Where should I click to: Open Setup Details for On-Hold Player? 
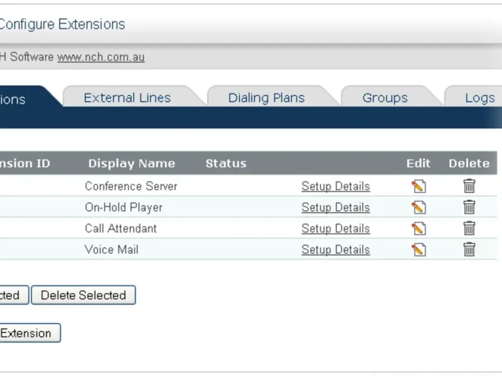pos(336,207)
